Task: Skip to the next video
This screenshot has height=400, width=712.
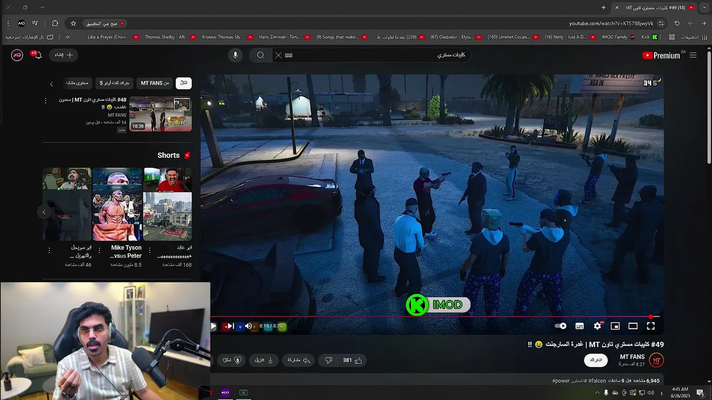Action: click(230, 326)
